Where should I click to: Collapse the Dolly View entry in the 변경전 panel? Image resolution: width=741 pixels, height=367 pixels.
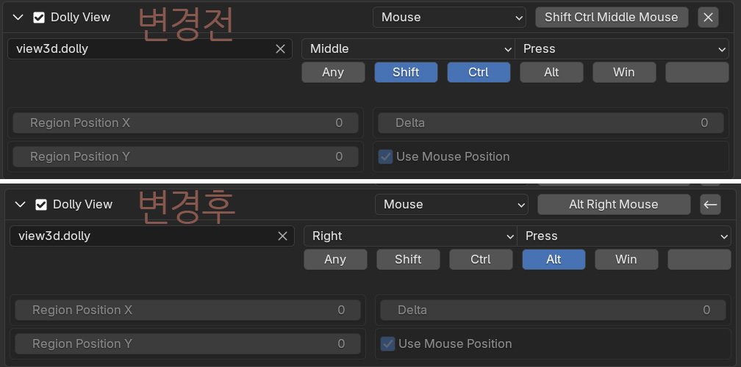(18, 18)
